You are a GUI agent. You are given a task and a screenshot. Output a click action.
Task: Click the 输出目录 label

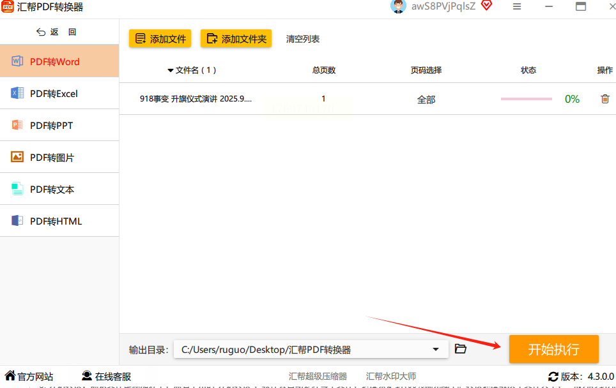click(x=148, y=350)
